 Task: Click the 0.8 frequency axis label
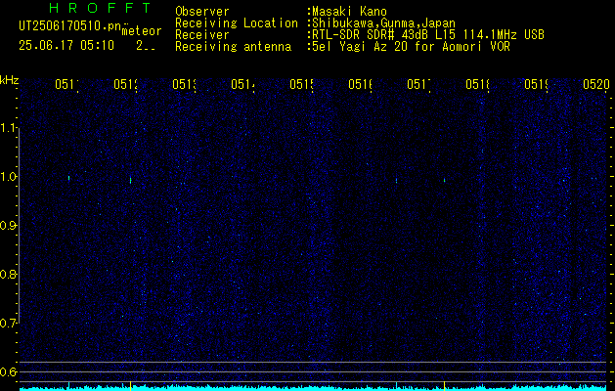coord(9,274)
